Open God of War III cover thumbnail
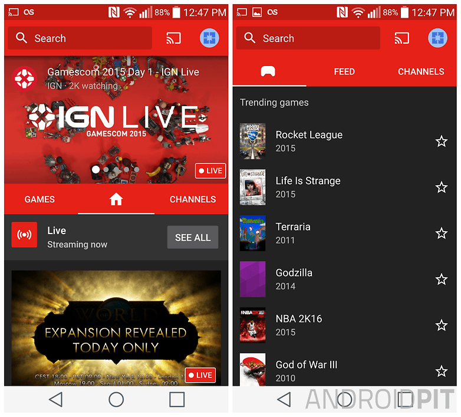 [x=252, y=370]
